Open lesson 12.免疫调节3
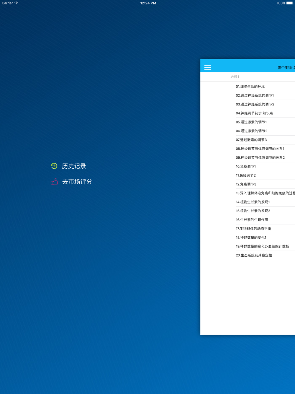The height and width of the screenshot is (394, 295). coord(246,184)
